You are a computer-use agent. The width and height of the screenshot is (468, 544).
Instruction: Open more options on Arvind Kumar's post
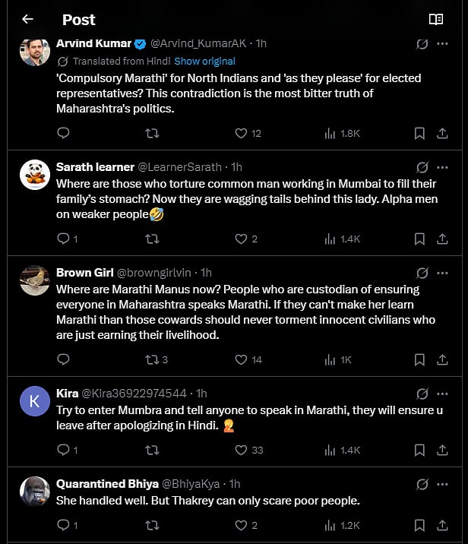(442, 44)
